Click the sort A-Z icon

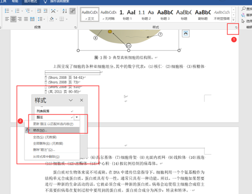point(65,11)
